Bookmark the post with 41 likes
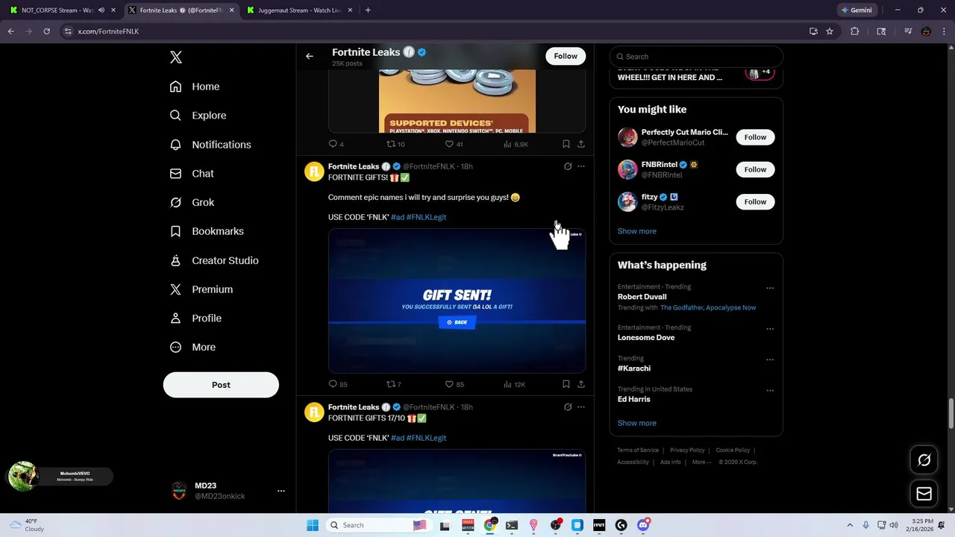The height and width of the screenshot is (537, 955). [x=566, y=144]
